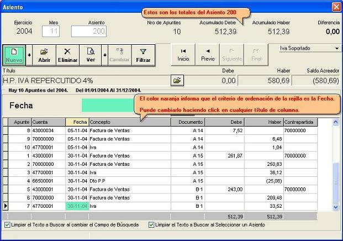This screenshot has width=343, height=241.
Task: Sort by the Concepto column header
Action: tap(130, 122)
